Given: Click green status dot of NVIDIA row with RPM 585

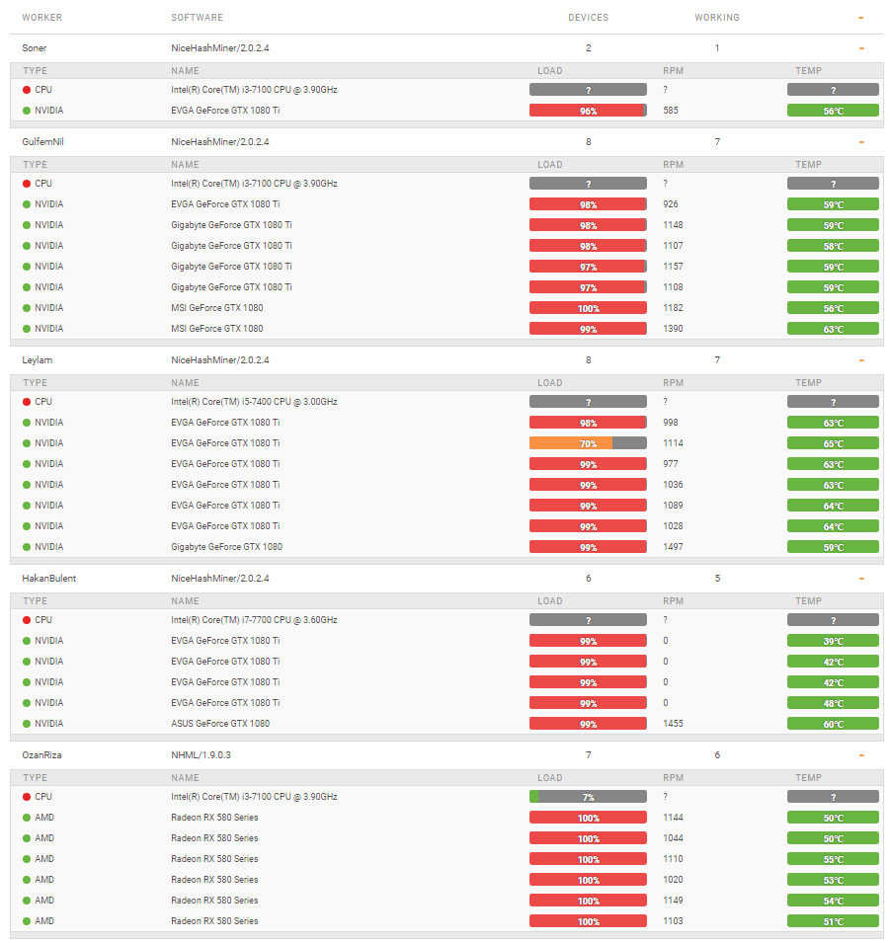Looking at the screenshot, I should coord(27,111).
